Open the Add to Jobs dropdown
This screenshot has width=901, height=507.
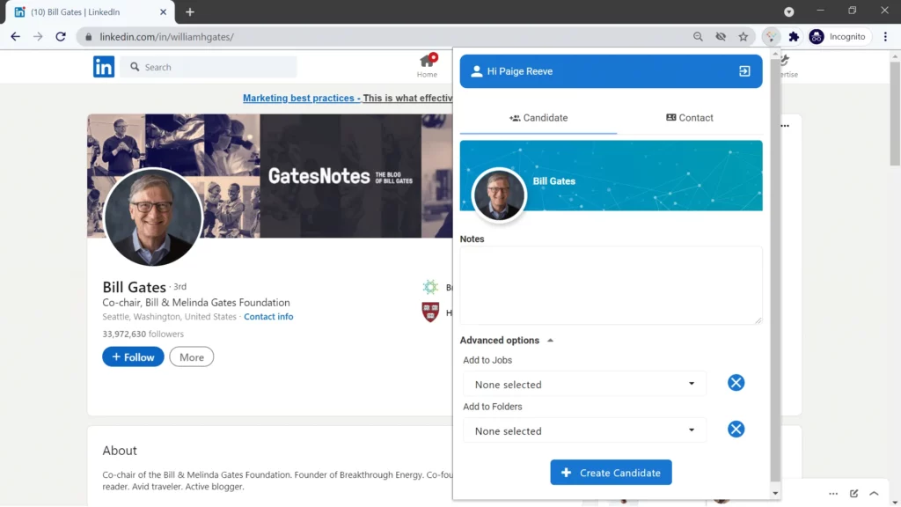pos(584,385)
